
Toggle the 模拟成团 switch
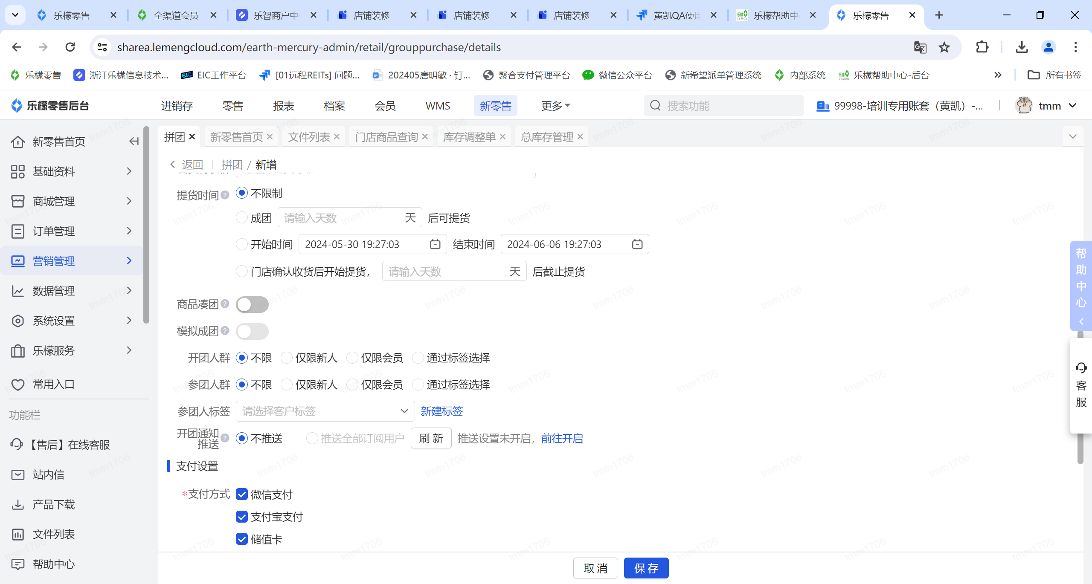click(252, 331)
